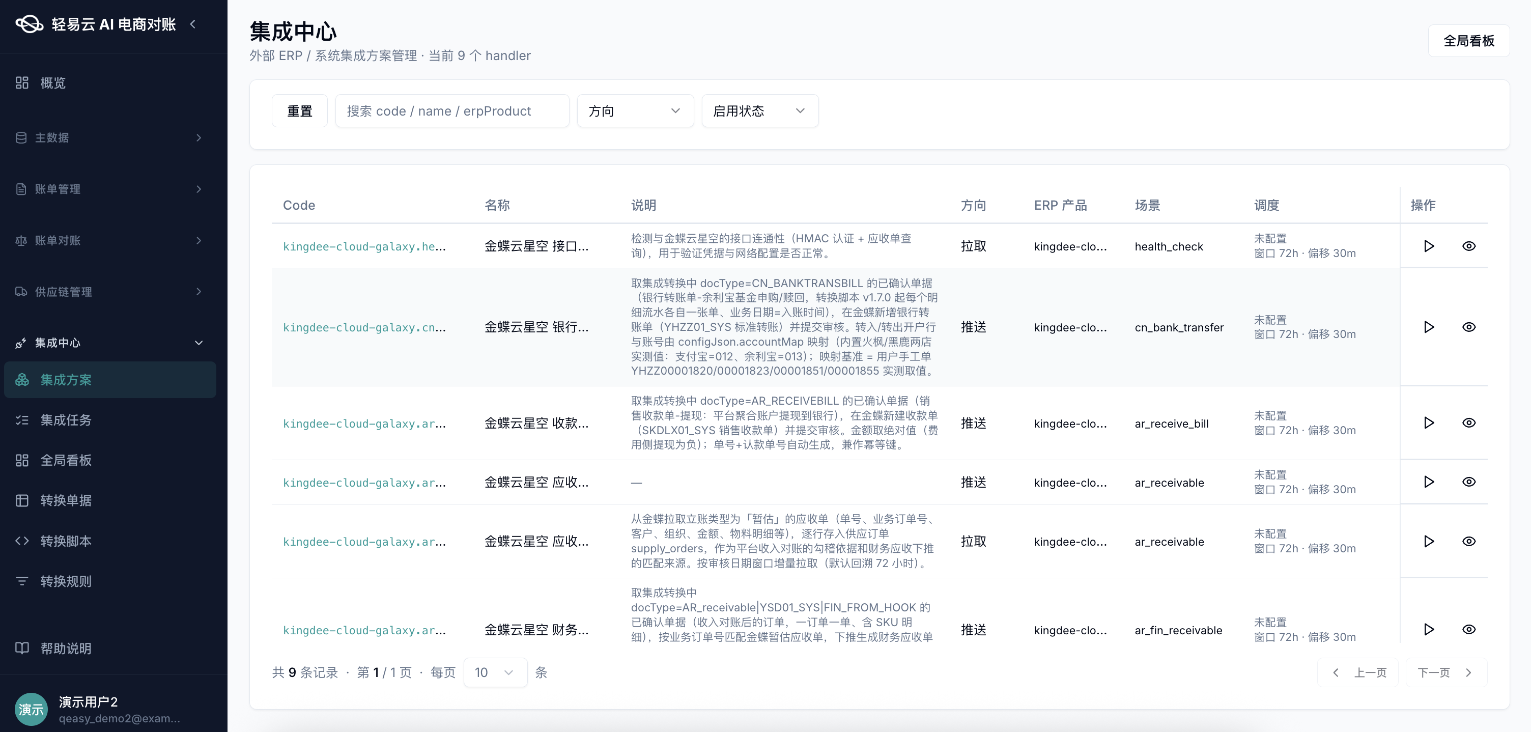Open the code link in the ar_fin_receivable row
Image resolution: width=1531 pixels, height=732 pixels.
tap(364, 630)
